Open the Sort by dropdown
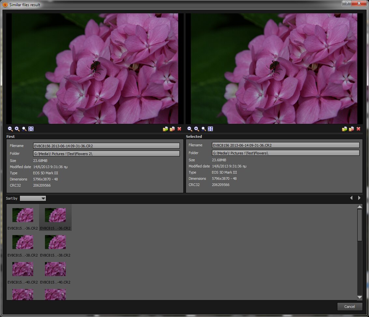Viewport: 369px width, 317px height. point(33,198)
